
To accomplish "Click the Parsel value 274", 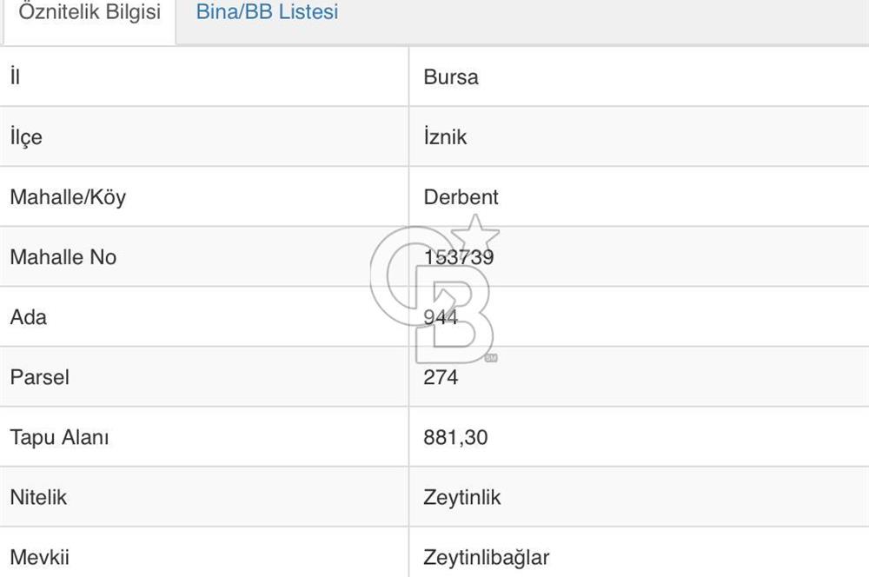I will coord(441,377).
